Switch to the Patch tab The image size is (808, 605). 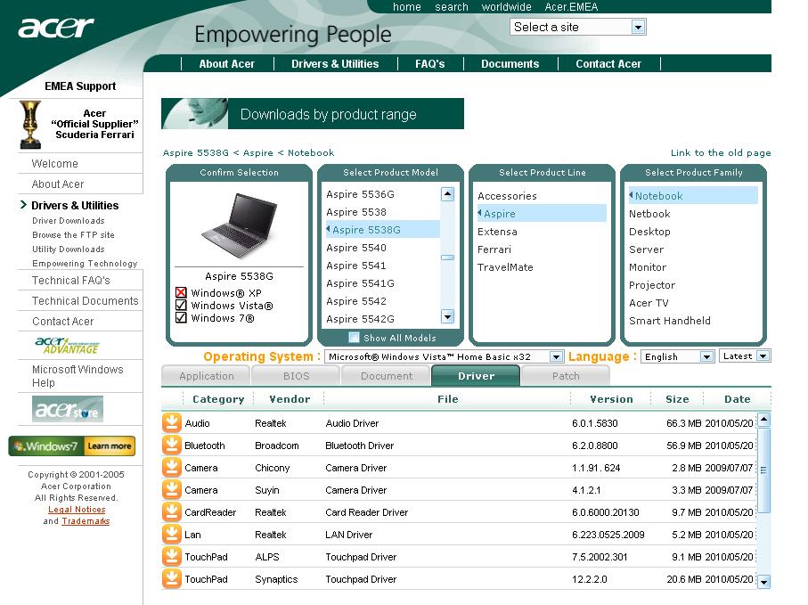click(x=566, y=376)
